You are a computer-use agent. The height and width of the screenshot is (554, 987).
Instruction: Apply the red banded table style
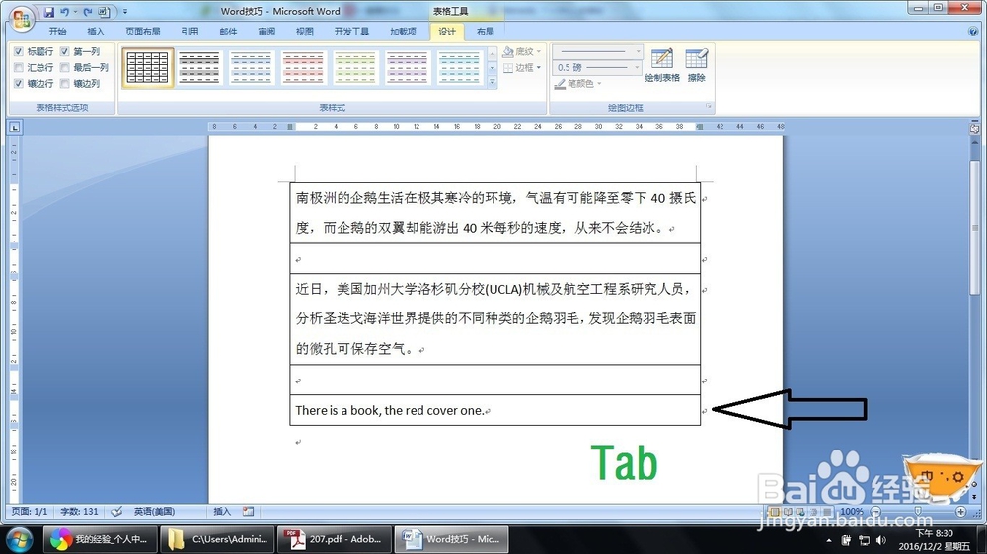[x=303, y=67]
